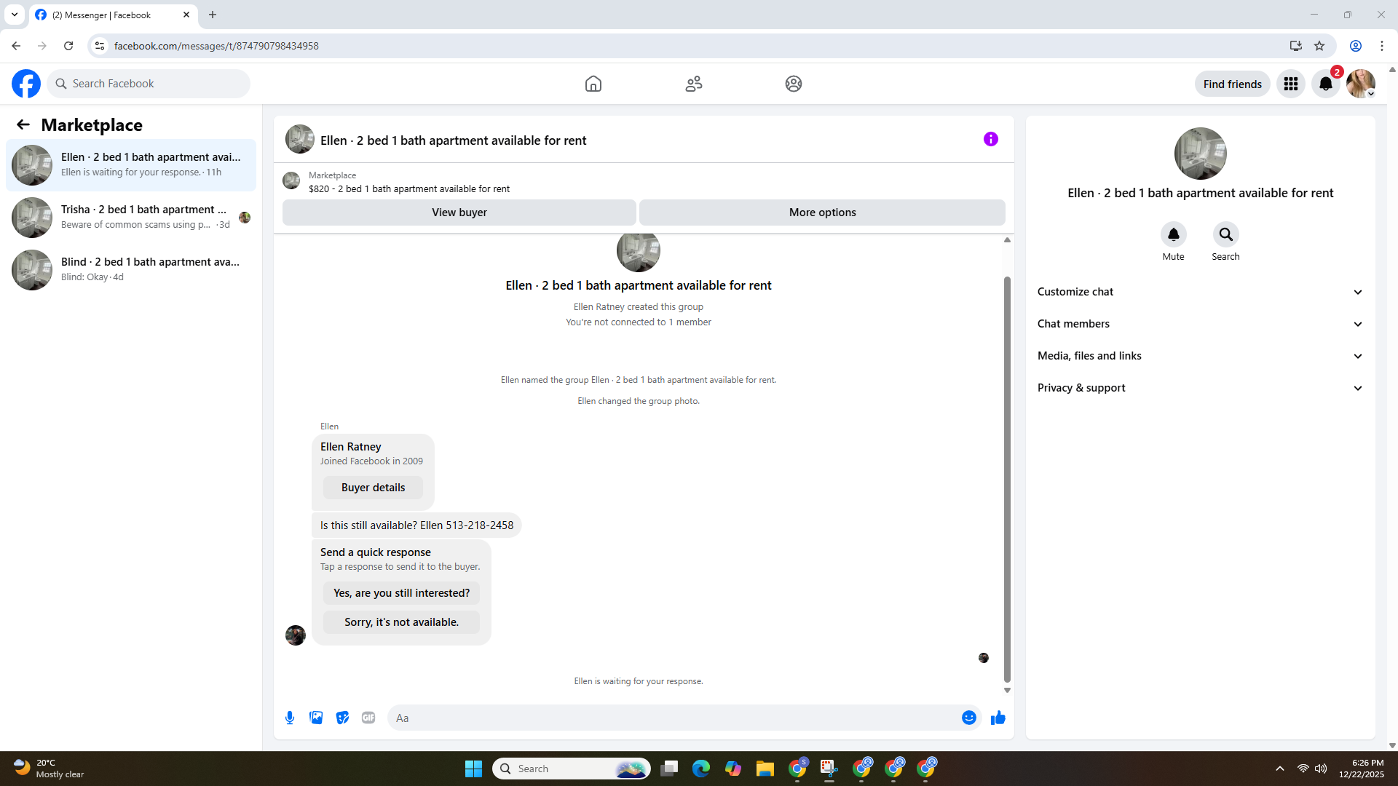This screenshot has height=786, width=1398.
Task: Open the Facebook menu grid icon
Action: click(x=1290, y=84)
